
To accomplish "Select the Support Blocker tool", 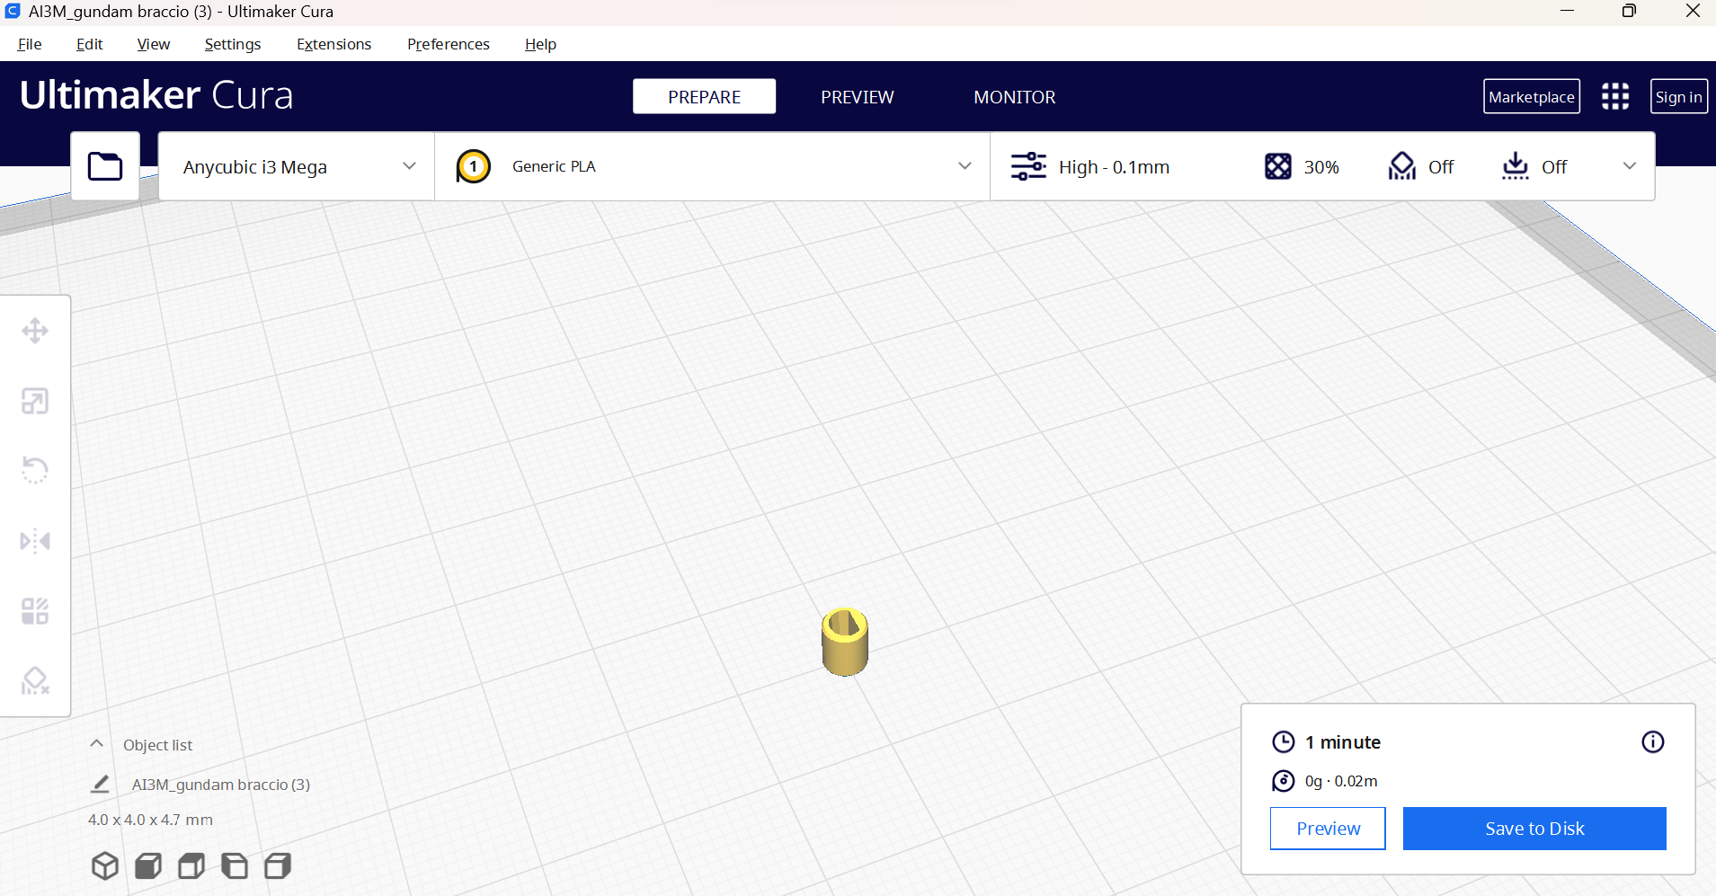I will click(35, 681).
